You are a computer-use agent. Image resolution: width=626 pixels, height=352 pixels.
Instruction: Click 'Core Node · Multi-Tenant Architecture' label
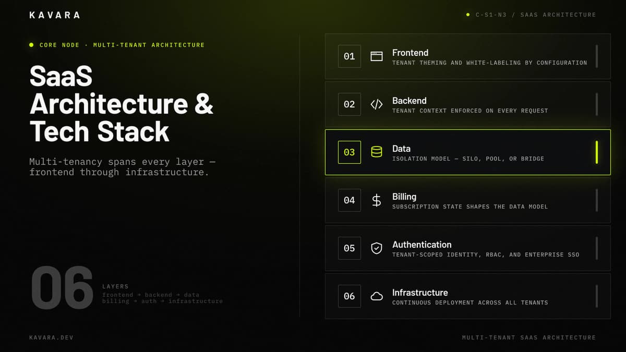[122, 45]
